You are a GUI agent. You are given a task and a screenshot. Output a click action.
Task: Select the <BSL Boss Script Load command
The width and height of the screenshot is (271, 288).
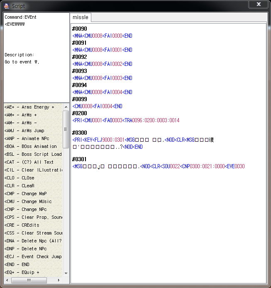[33, 155]
